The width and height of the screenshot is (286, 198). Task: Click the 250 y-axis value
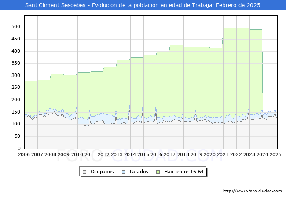(16, 88)
